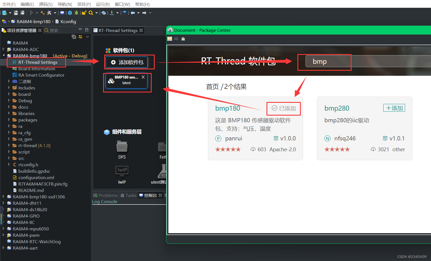The height and width of the screenshot is (261, 431).
Task: Minimize the project explorer panel
Action: (80, 30)
